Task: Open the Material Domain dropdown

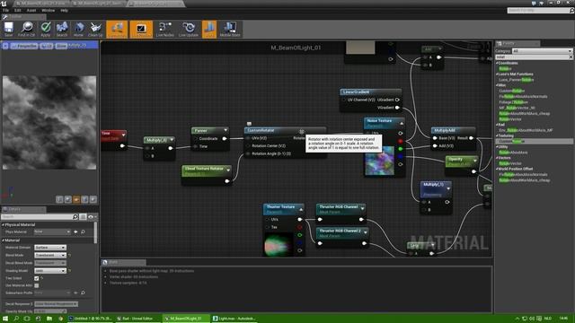Action: tap(50, 248)
